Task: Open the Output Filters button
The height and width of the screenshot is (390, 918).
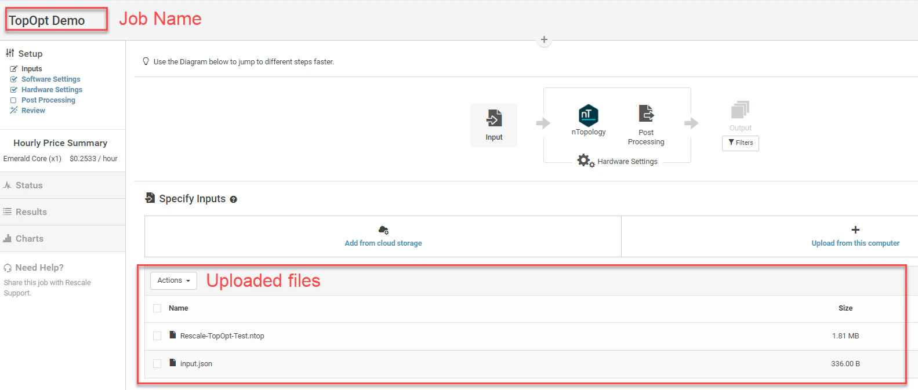Action: tap(741, 143)
